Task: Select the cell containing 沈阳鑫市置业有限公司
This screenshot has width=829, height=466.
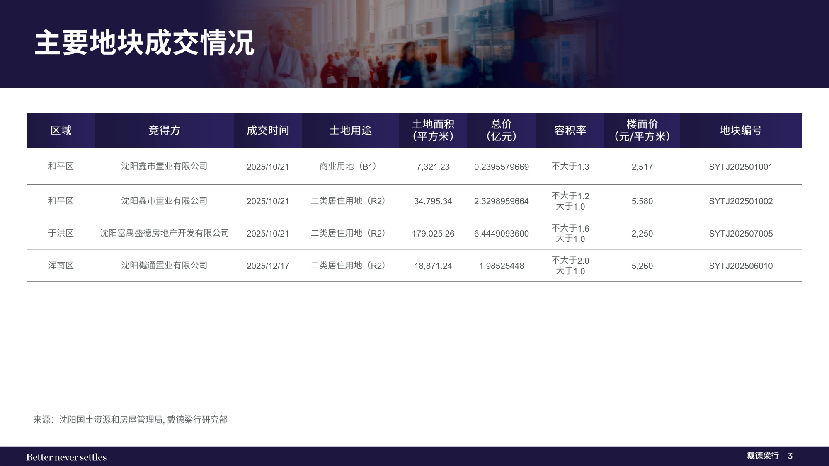Action: click(164, 167)
